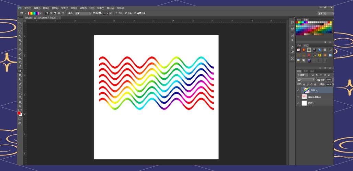353x171 pixels.
Task: Click the default None style with red slash
Action: (x=298, y=50)
